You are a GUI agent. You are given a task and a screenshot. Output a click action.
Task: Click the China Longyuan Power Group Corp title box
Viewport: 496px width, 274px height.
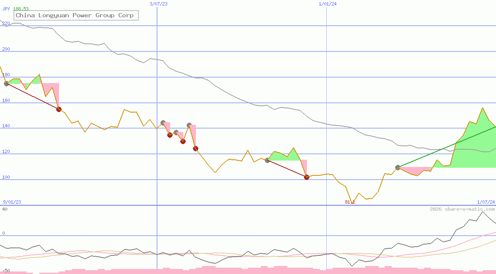click(x=76, y=15)
